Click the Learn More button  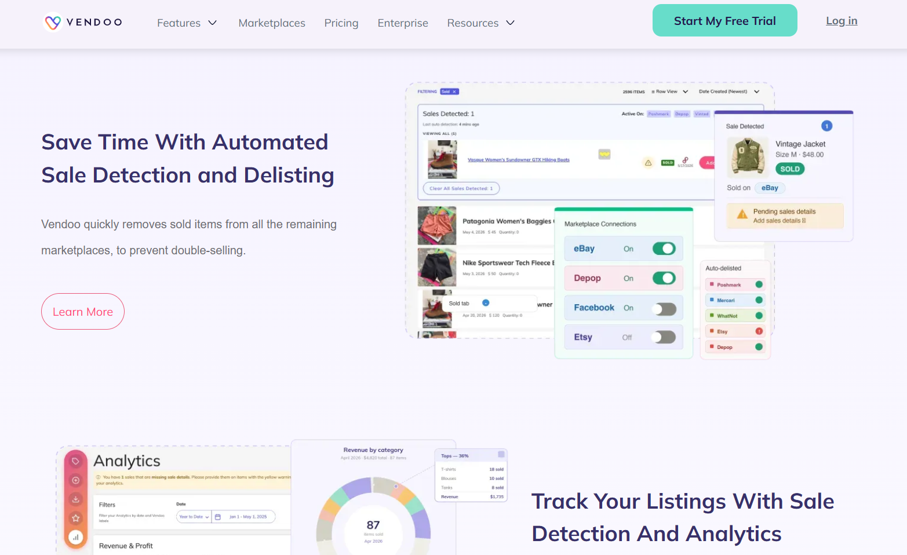pyautogui.click(x=83, y=312)
